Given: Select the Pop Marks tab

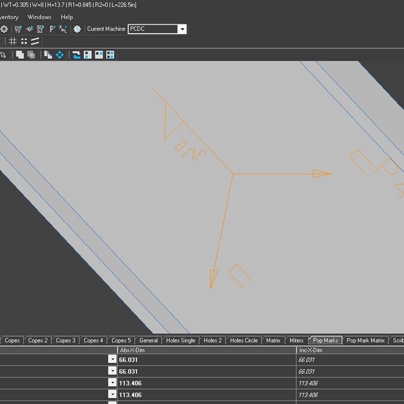Looking at the screenshot, I should 325,340.
